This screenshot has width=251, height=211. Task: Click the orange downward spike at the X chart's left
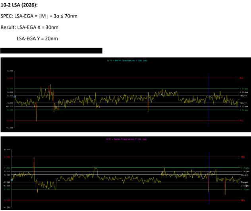click(x=37, y=113)
